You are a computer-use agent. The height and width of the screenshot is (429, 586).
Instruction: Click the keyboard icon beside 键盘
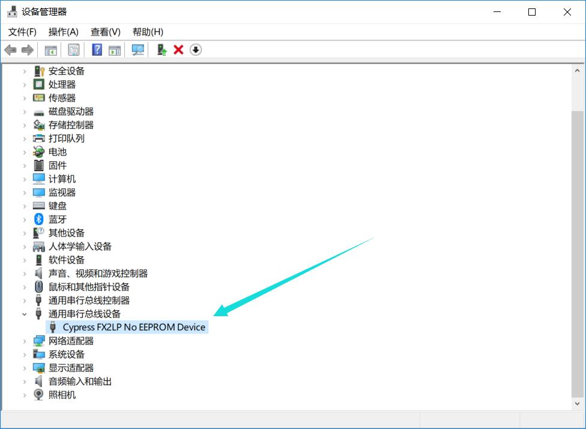point(39,206)
